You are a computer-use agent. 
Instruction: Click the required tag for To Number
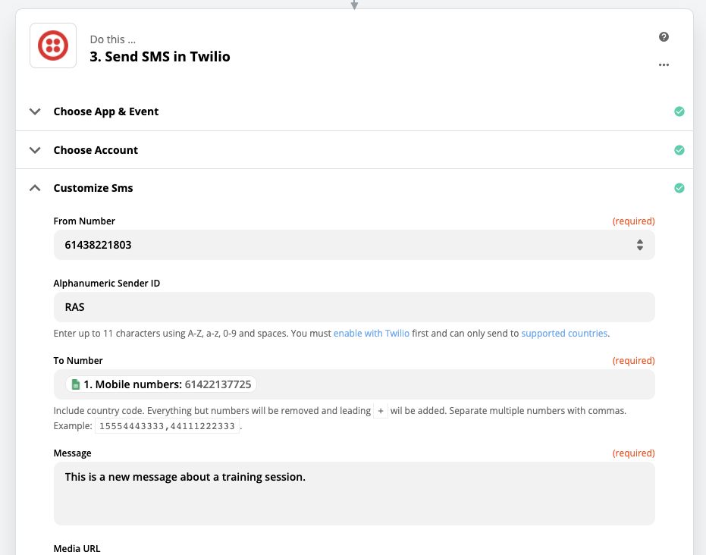(633, 361)
